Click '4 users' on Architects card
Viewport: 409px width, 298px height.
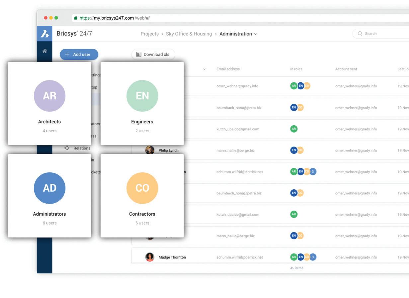click(x=49, y=131)
